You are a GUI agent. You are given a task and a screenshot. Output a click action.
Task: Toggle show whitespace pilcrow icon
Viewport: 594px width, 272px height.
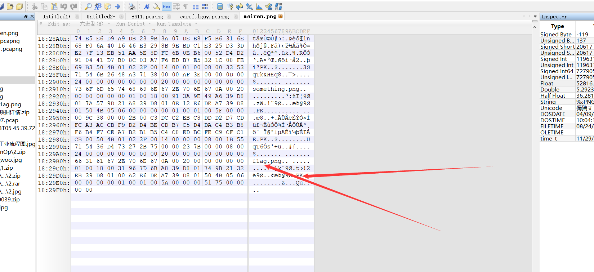tap(186, 6)
